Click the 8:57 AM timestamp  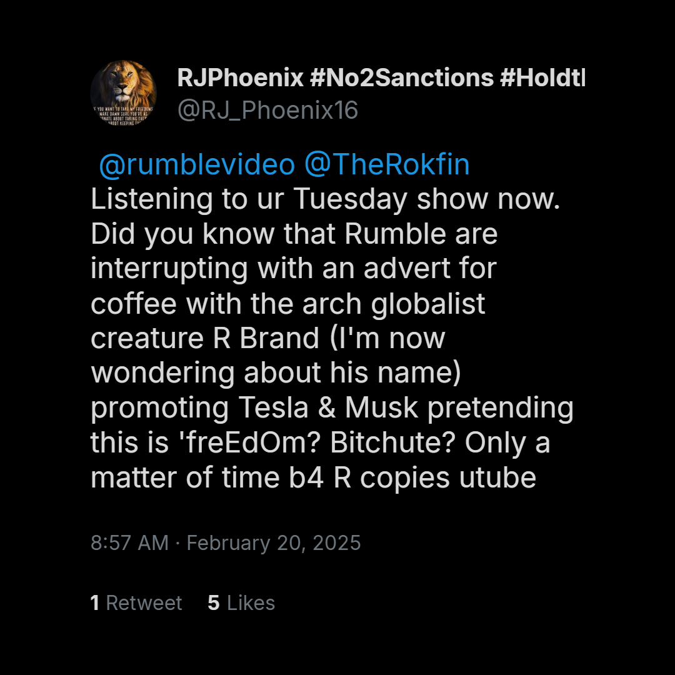pyautogui.click(x=129, y=543)
